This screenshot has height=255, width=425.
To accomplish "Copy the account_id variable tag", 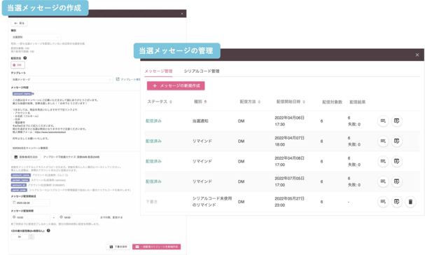I will (x=19, y=185).
